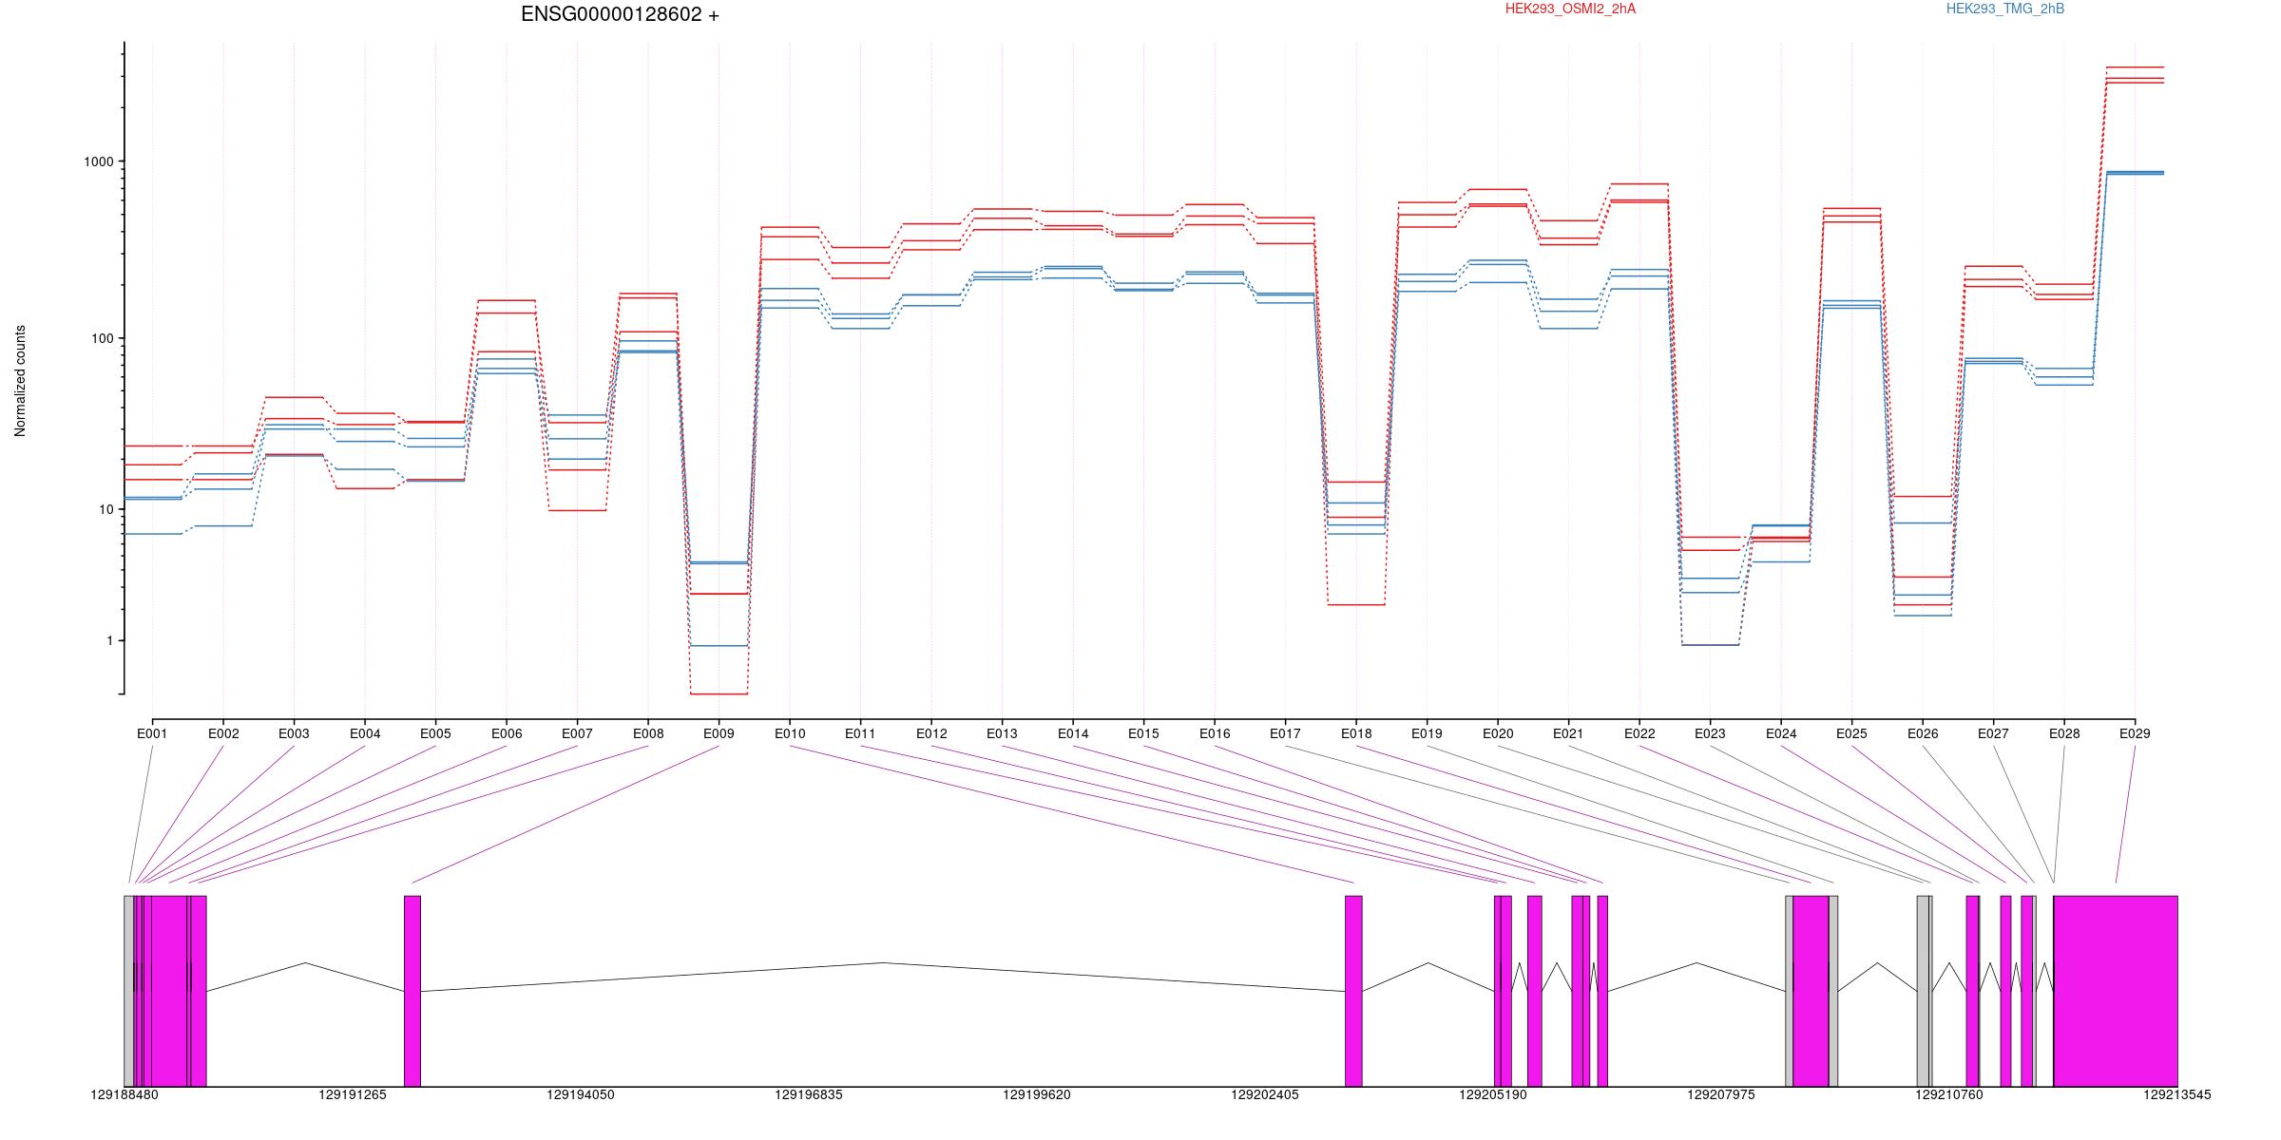
Task: Select exon label E019
Action: click(1427, 733)
